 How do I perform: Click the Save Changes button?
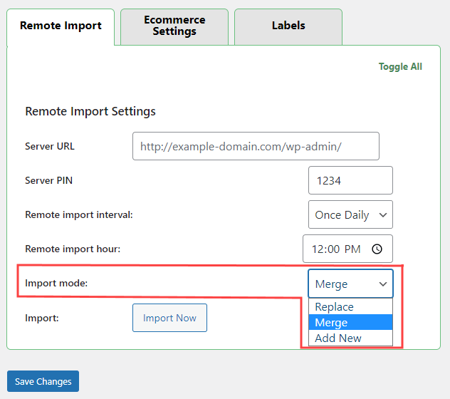pos(43,382)
